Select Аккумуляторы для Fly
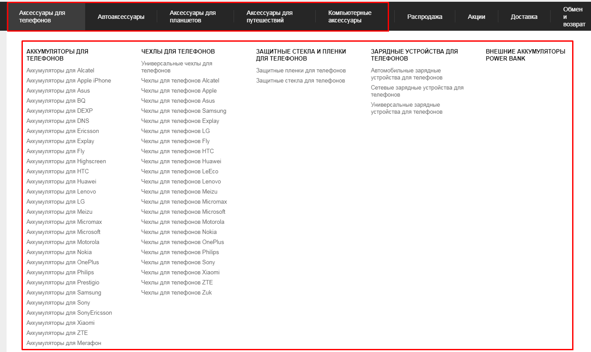This screenshot has width=591, height=352. point(55,151)
